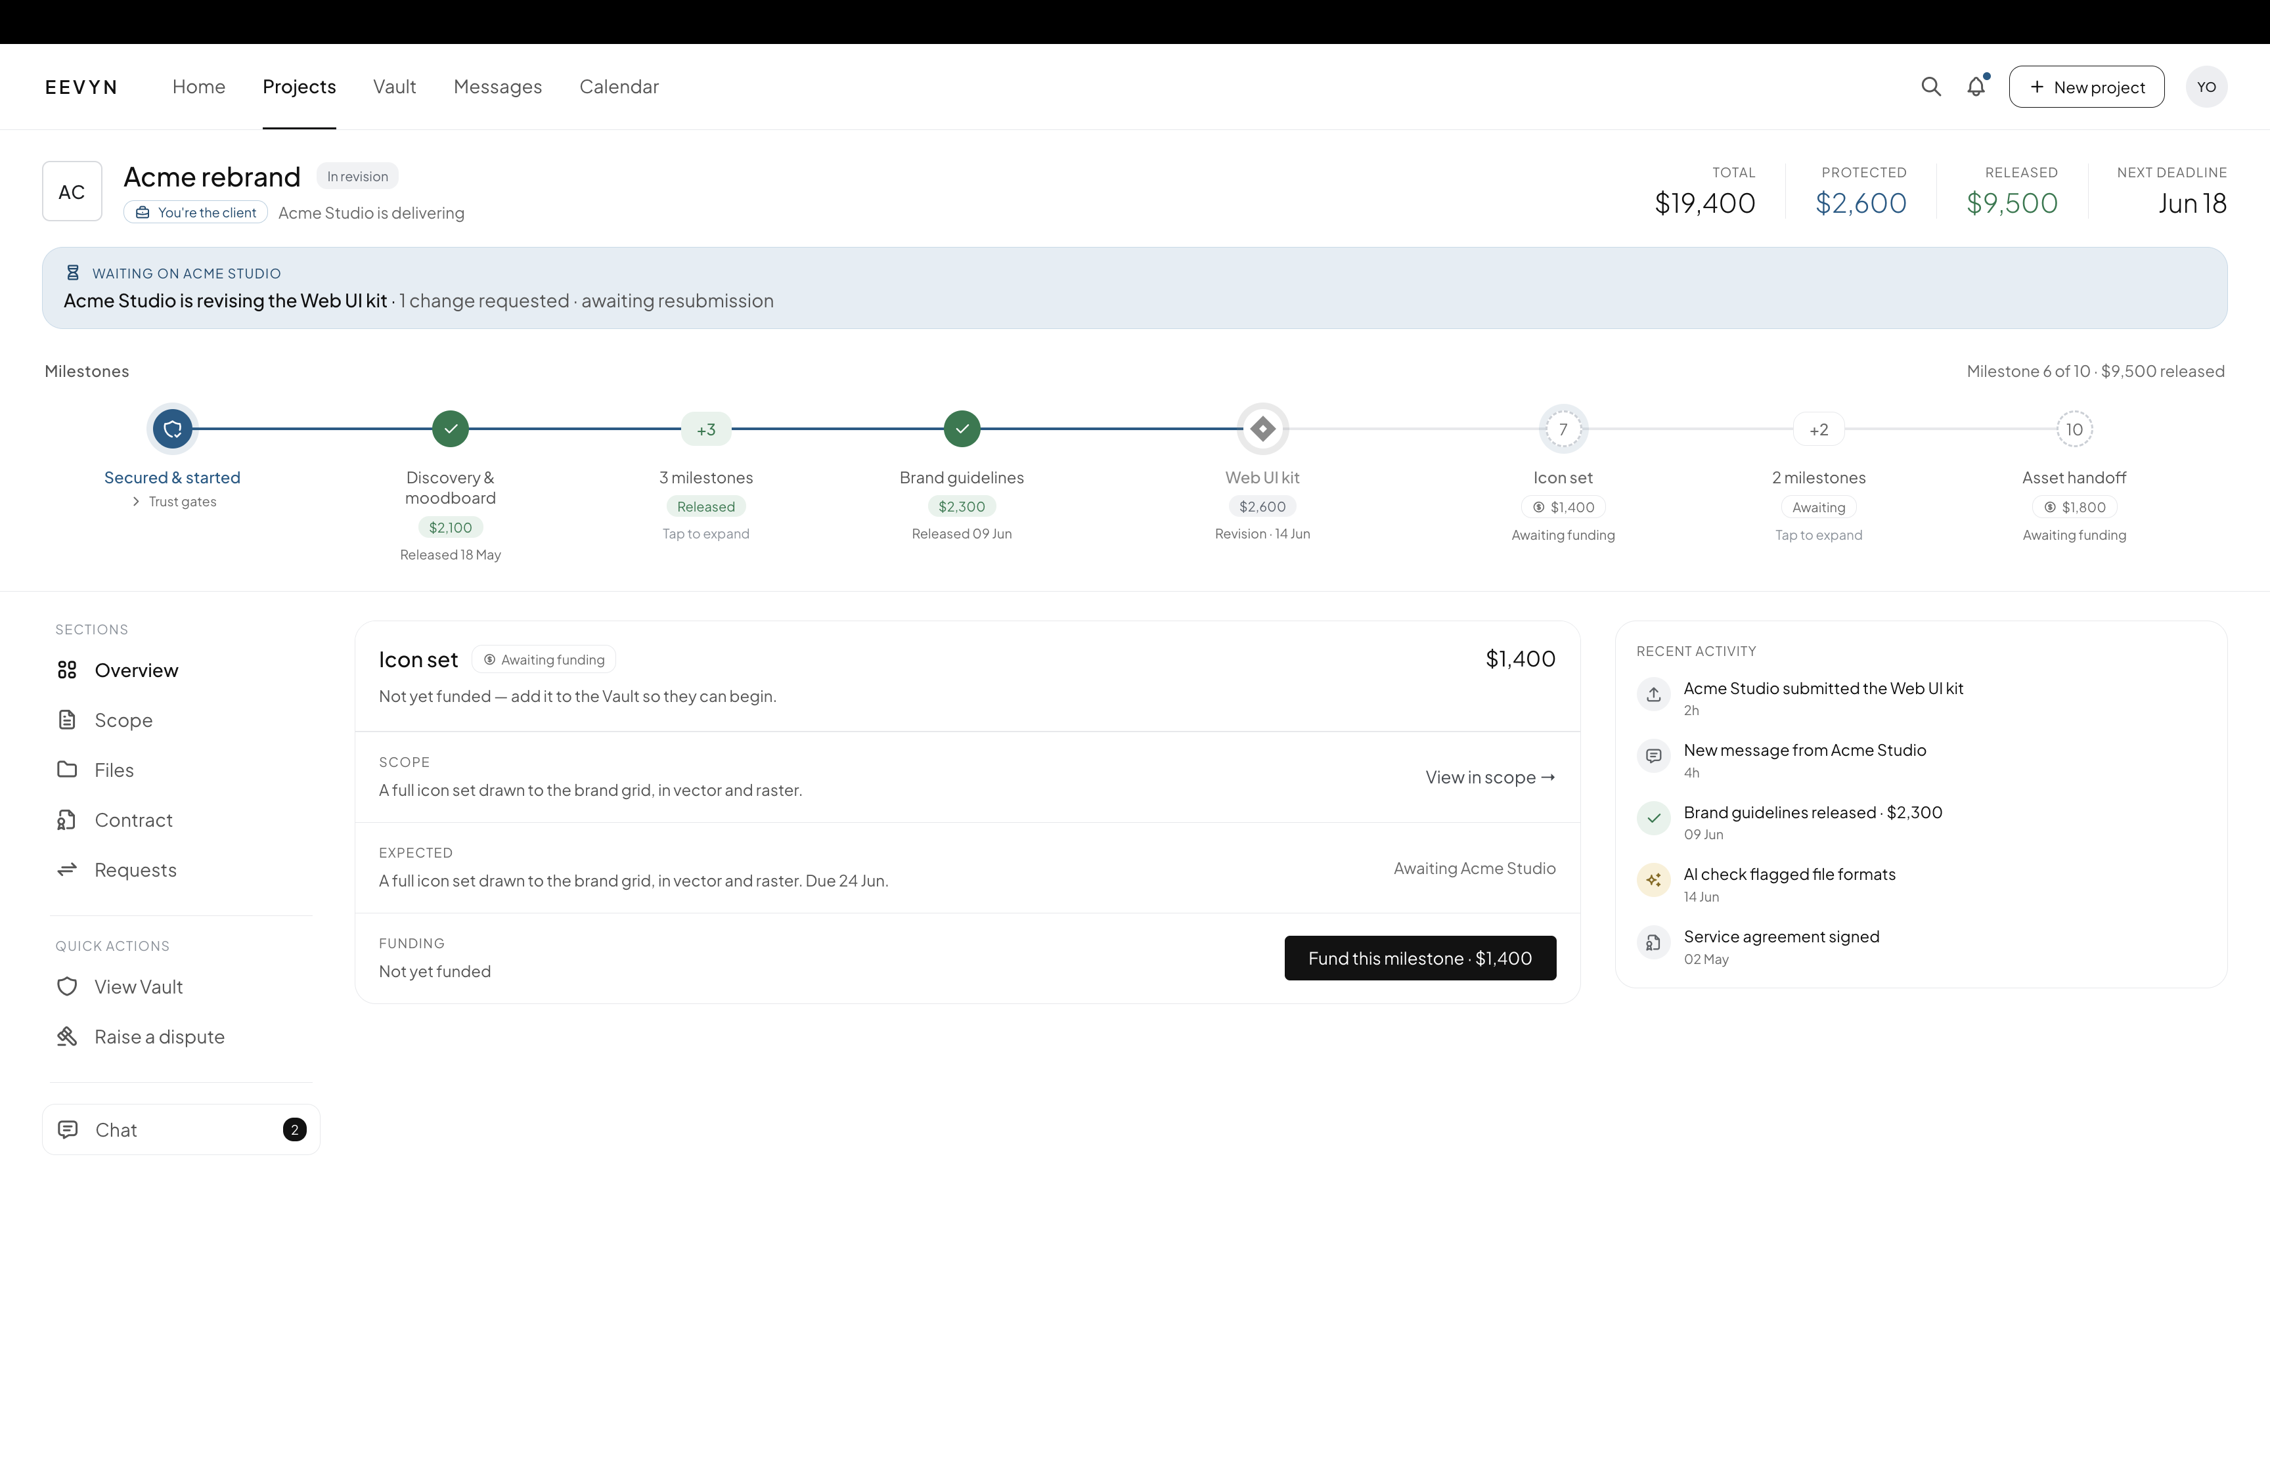This screenshot has width=2270, height=1467.
Task: Select the Discovery & moodboard checkmark marker
Action: click(x=451, y=429)
